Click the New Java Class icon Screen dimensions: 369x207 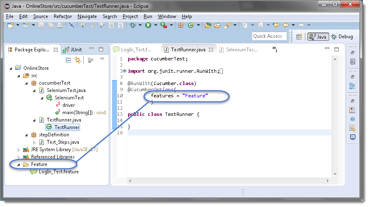191,25
